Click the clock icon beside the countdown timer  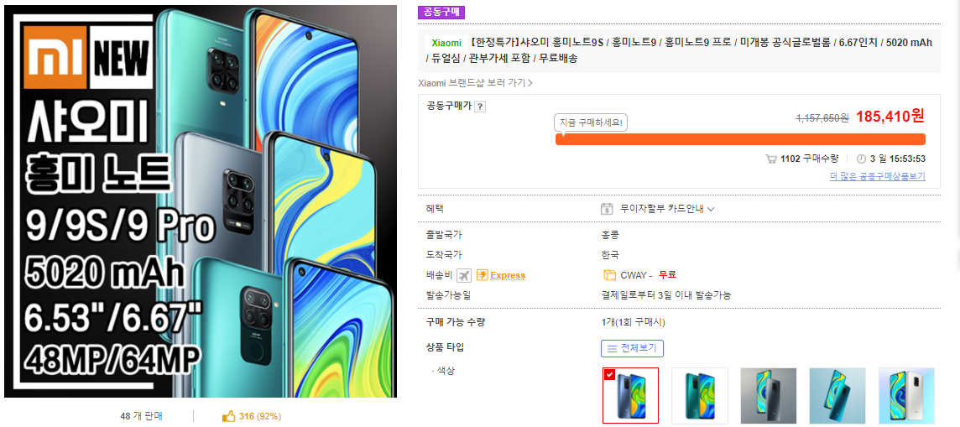[861, 159]
